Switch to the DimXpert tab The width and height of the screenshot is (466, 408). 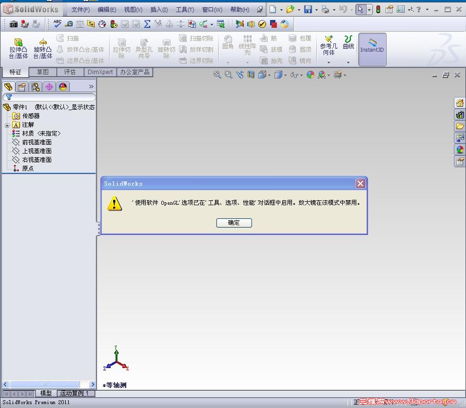[100, 72]
